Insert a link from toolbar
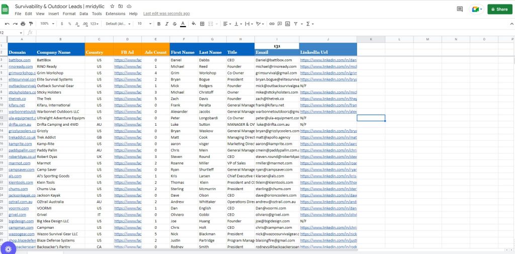The height and width of the screenshot is (254, 515). (x=272, y=24)
